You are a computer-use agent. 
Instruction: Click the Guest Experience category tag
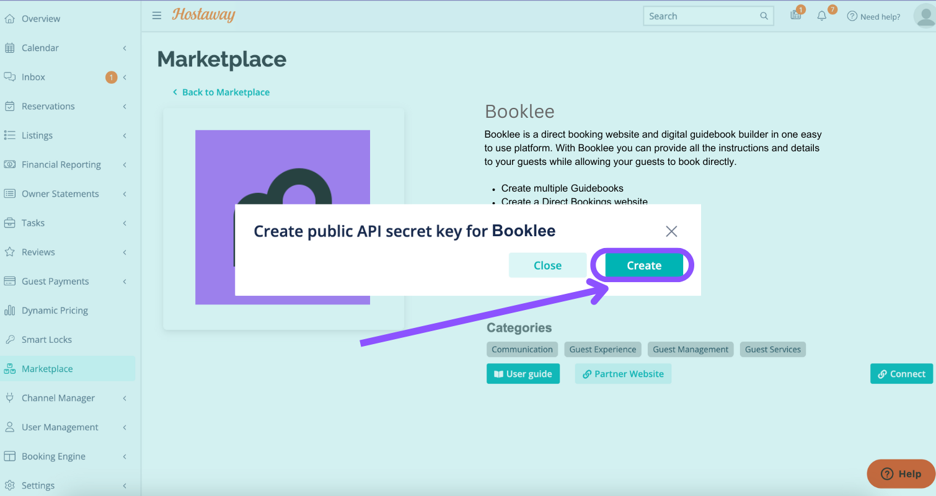(603, 349)
